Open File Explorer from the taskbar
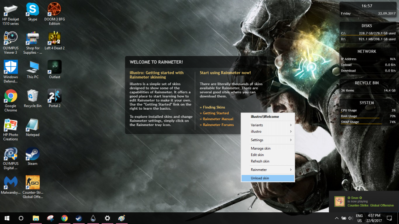399x224 pixels. pyautogui.click(x=35, y=218)
